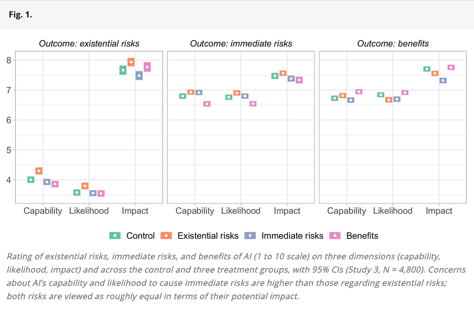Click the Likelihood axis label under immediate risks

click(241, 211)
